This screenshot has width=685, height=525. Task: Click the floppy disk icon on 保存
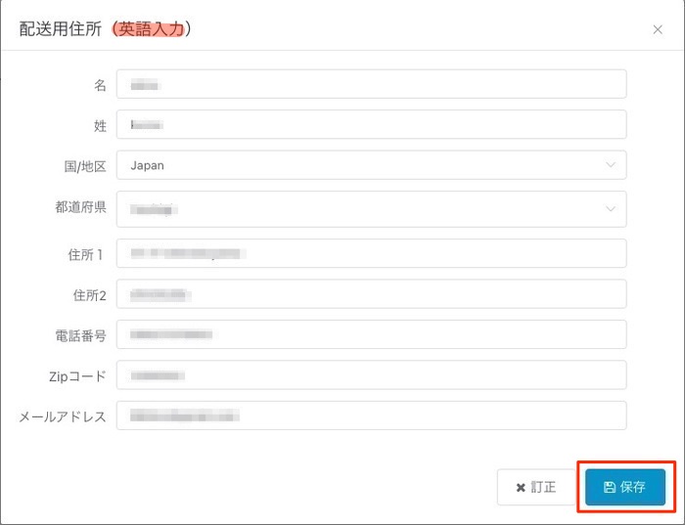point(610,487)
